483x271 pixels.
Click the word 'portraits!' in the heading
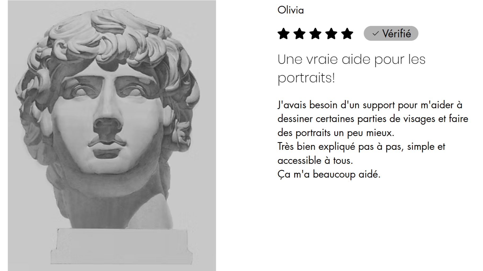pyautogui.click(x=306, y=78)
